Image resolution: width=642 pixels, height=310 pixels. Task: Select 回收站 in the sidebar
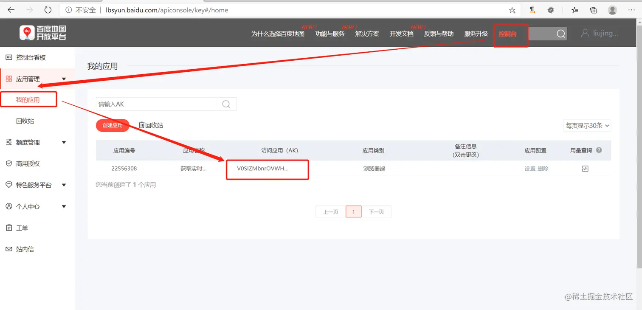click(25, 121)
